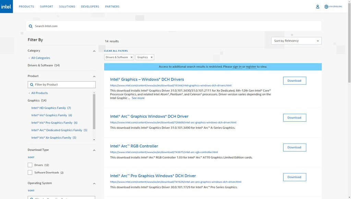Image resolution: width=351 pixels, height=199 pixels.
Task: Open the Sort by Relevancy dropdown
Action: coord(296,41)
